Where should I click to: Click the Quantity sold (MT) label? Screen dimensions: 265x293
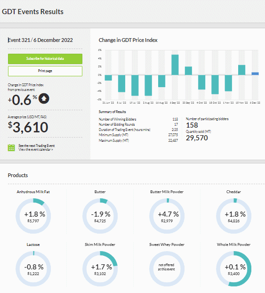[198, 131]
